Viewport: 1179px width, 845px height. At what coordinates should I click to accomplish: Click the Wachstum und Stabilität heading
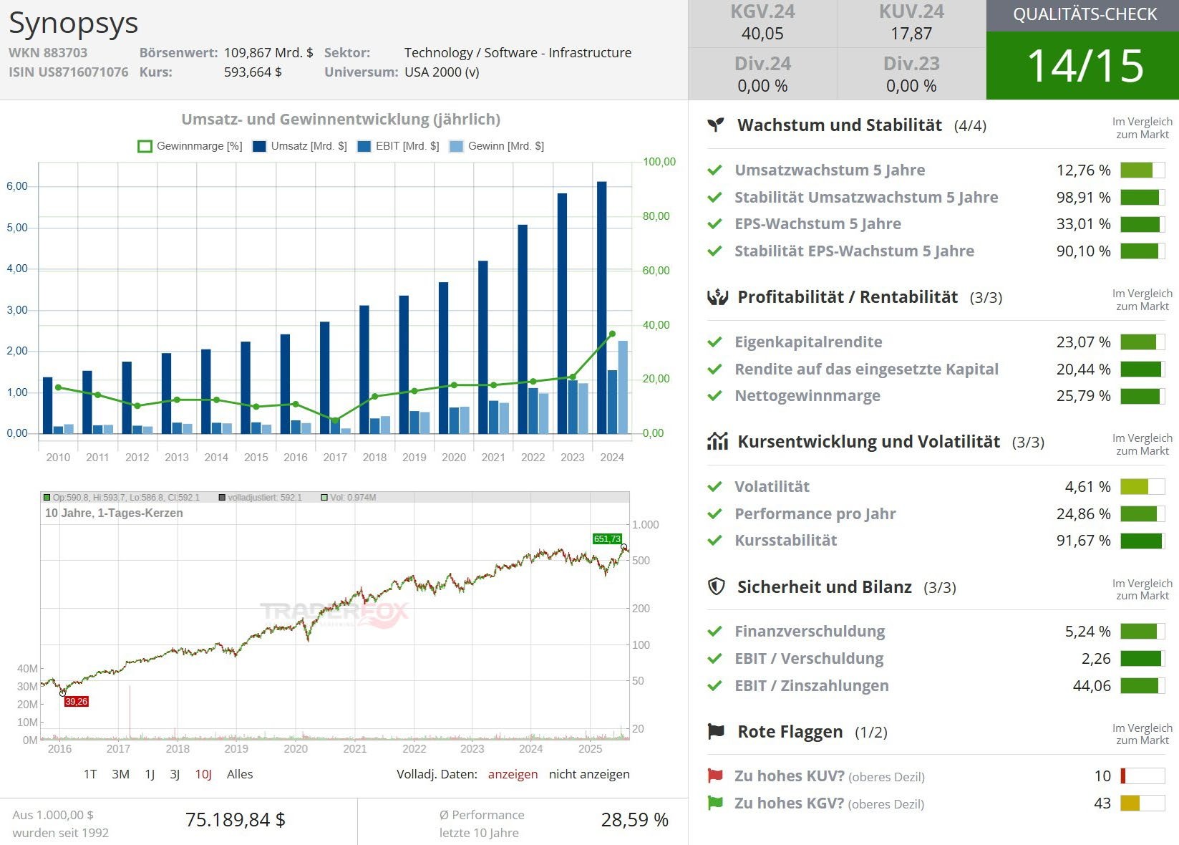[840, 125]
